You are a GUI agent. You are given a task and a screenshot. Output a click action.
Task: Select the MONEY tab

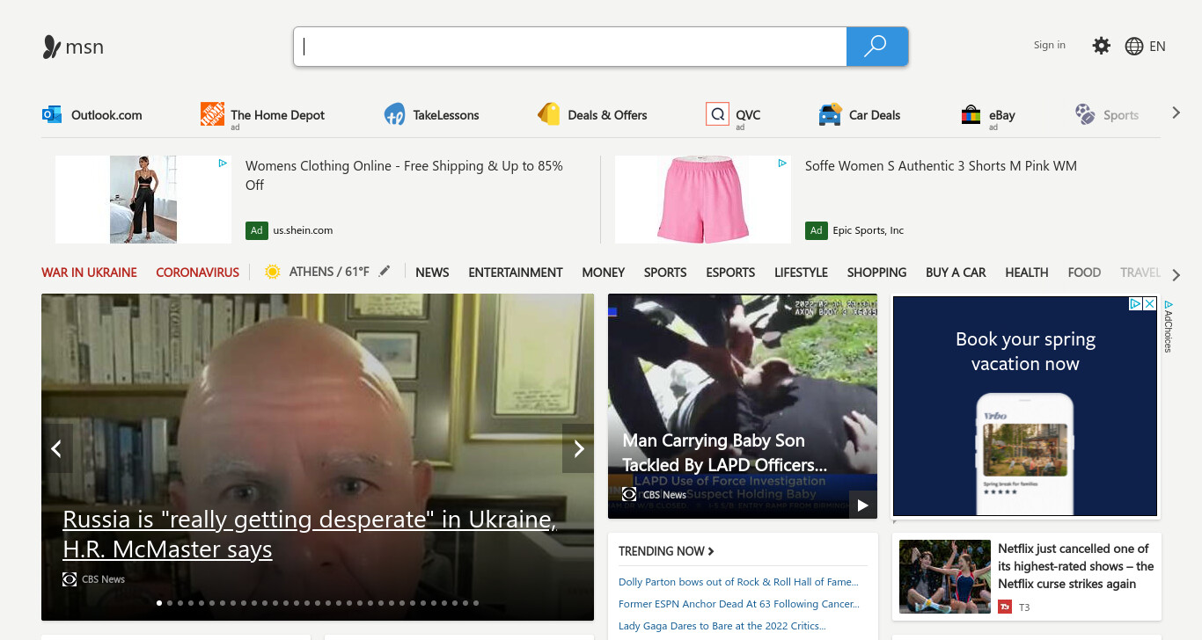coord(604,273)
